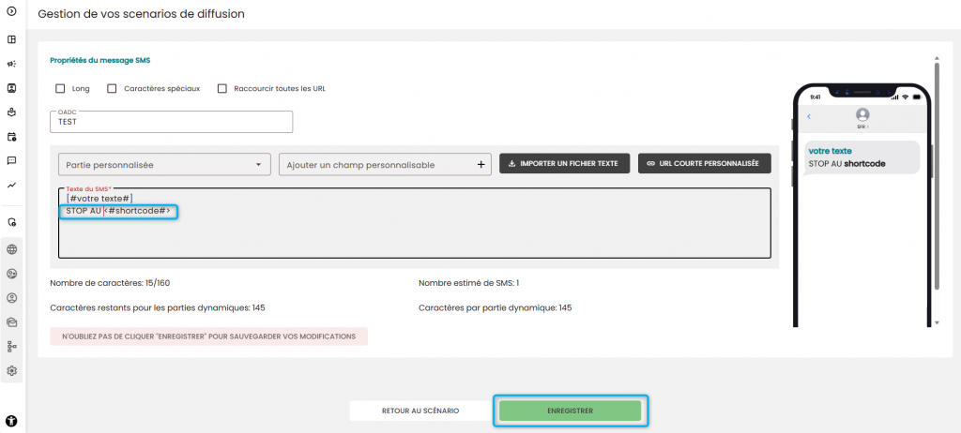Open the statistics trend line icon
The image size is (961, 433).
[x=11, y=185]
